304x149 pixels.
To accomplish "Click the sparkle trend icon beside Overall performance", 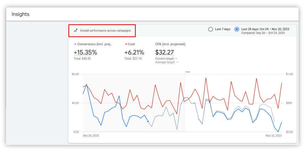I will pos(76,31).
